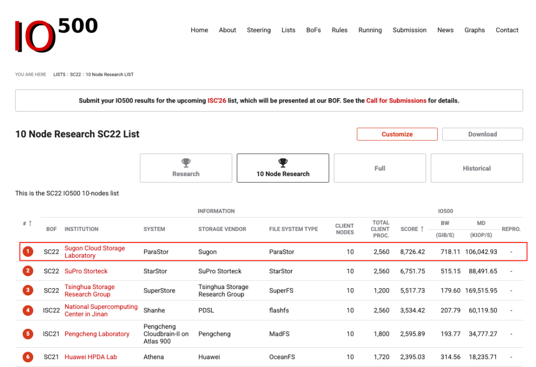Open the ISC'26 link in banner

coord(217,101)
